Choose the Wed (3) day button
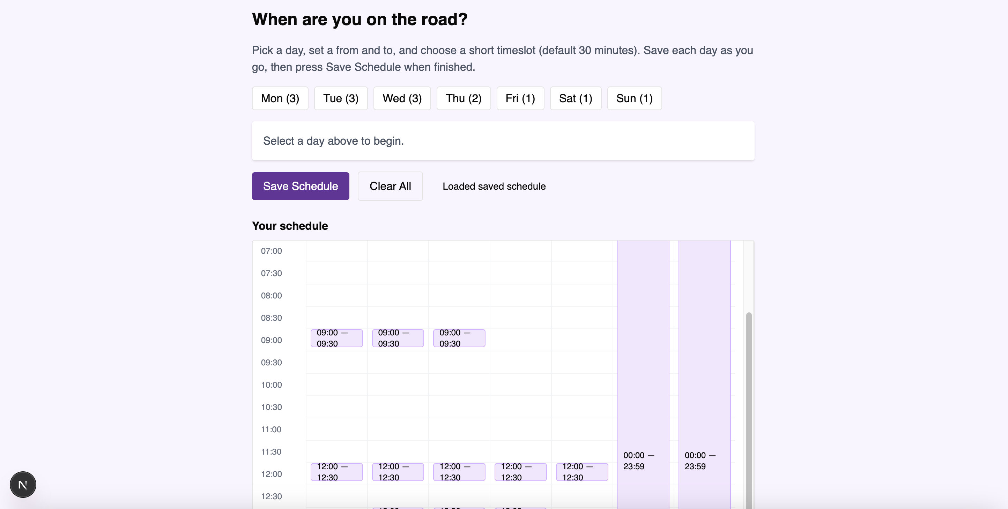The height and width of the screenshot is (509, 1008). tap(402, 98)
